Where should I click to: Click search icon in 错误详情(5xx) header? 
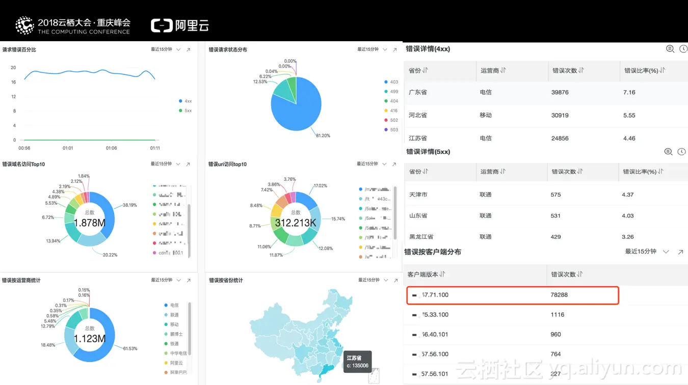668,152
